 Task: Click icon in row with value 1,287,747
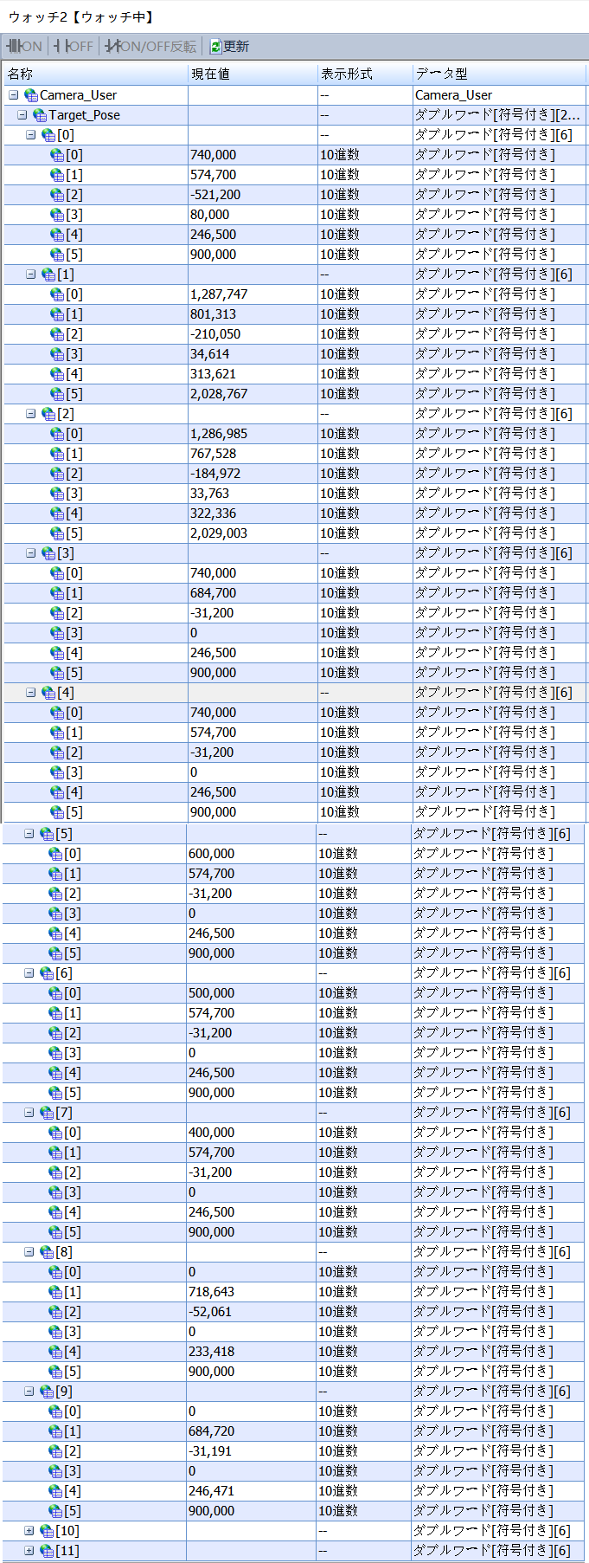pos(57,294)
